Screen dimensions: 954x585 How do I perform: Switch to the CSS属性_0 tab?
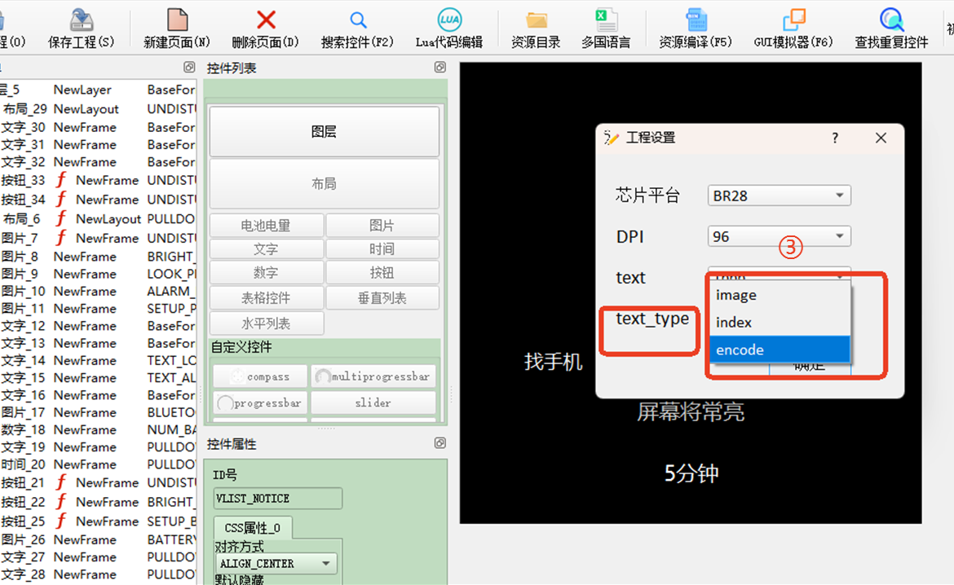[253, 528]
